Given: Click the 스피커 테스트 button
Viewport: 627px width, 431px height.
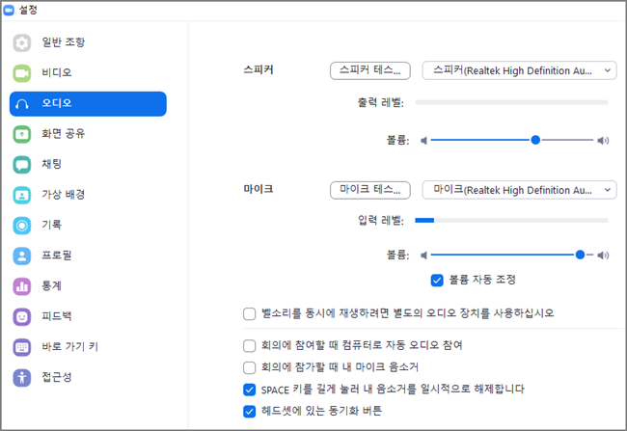Looking at the screenshot, I should point(370,70).
